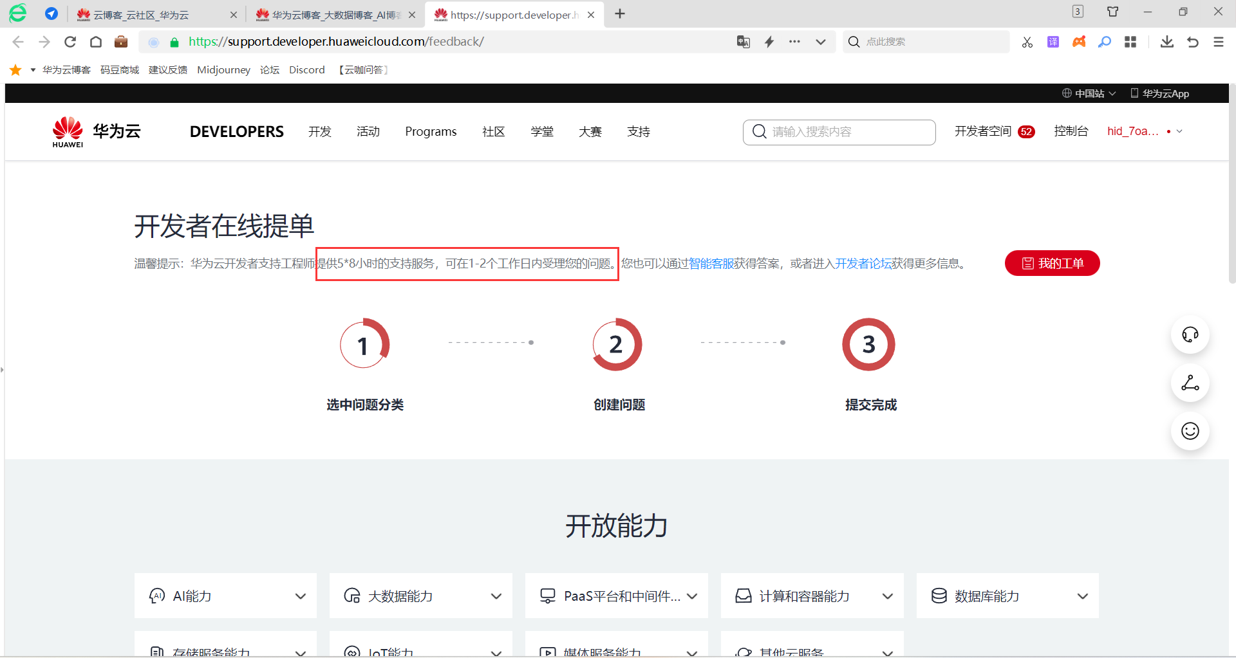Image resolution: width=1236 pixels, height=658 pixels.
Task: Open the Programs menu
Action: coord(431,132)
